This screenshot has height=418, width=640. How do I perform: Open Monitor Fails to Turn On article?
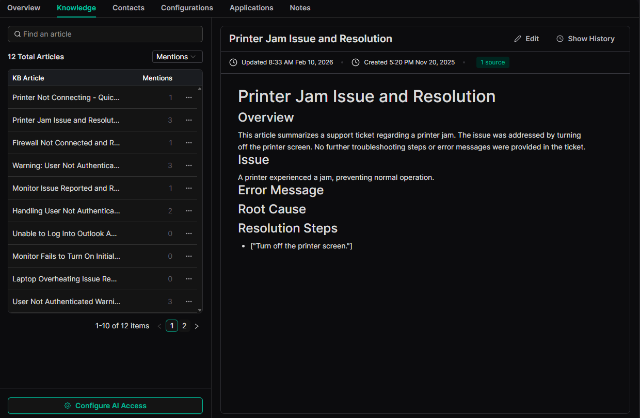tap(66, 256)
